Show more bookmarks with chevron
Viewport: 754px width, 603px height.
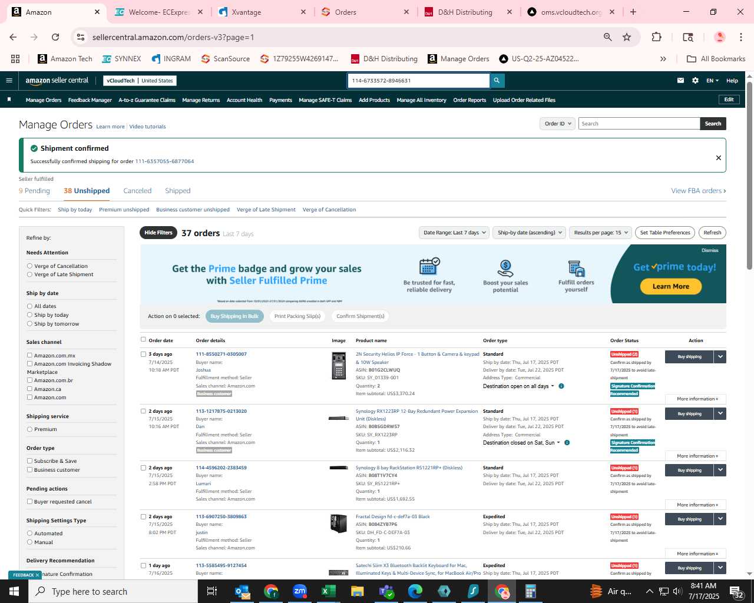pyautogui.click(x=663, y=59)
